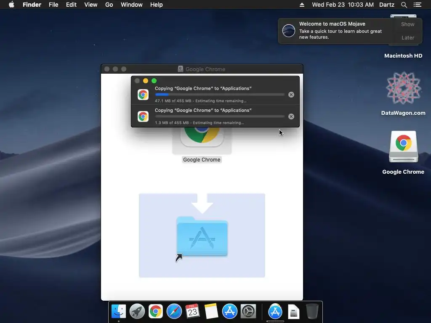Screen dimensions: 431x323
Task: Click the Google Chrome window title
Action: tap(205, 69)
